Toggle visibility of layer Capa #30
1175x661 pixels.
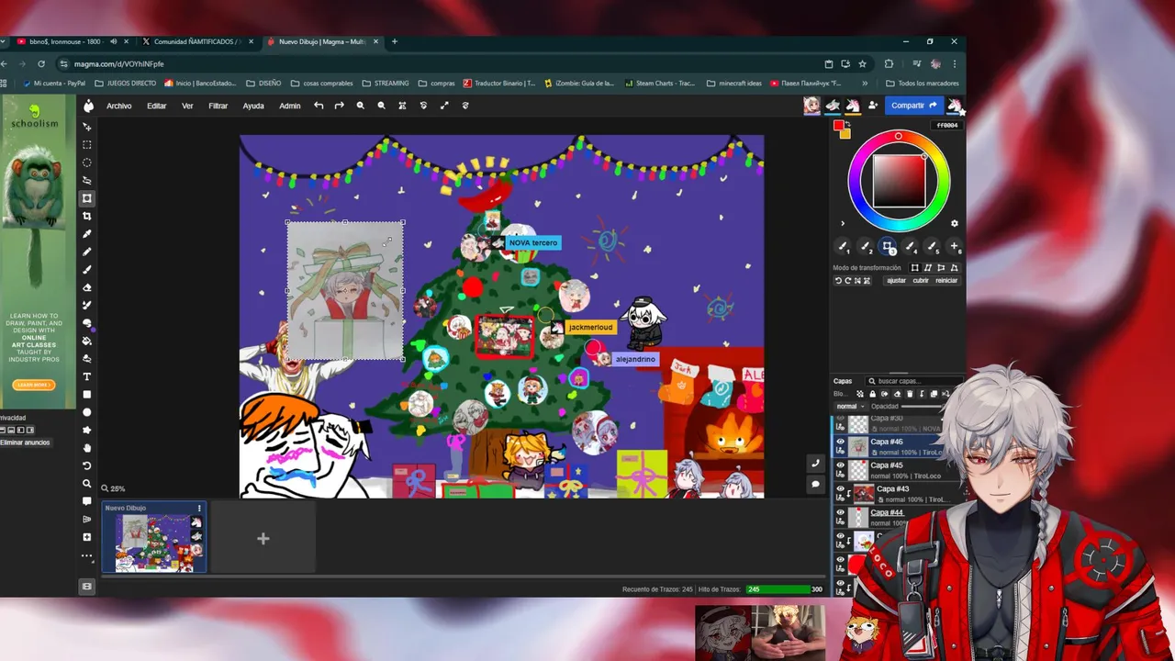pos(840,419)
